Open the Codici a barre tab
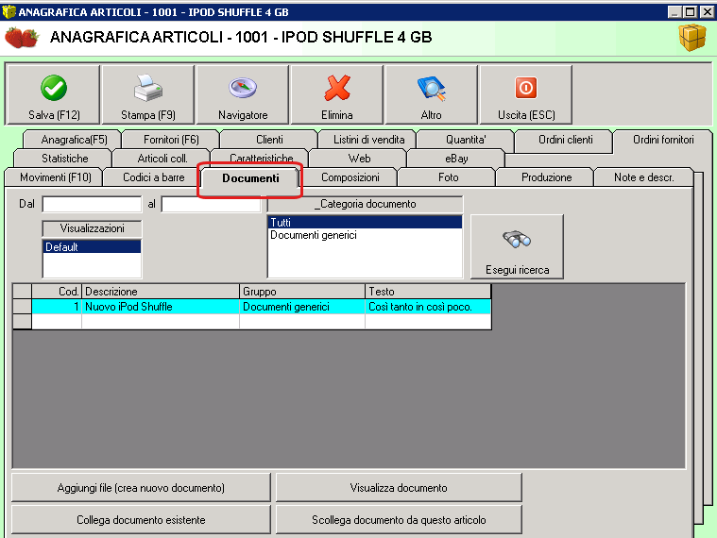717x538 pixels. pos(154,177)
